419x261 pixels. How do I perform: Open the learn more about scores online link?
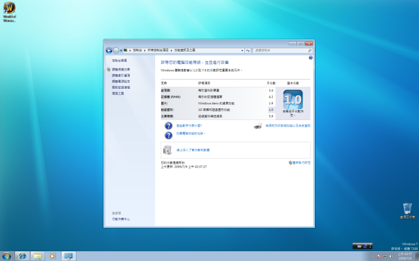click(x=193, y=150)
